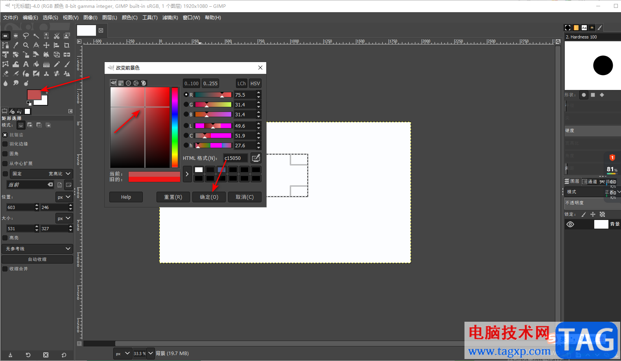Select the Color Picker eyedropper tool
This screenshot has width=621, height=361.
(16, 45)
